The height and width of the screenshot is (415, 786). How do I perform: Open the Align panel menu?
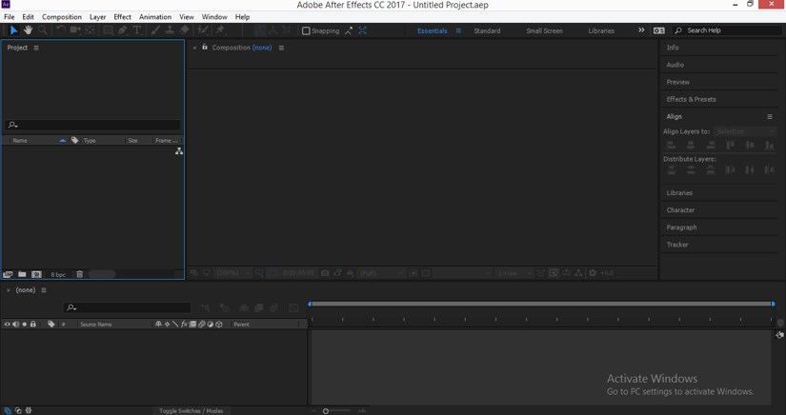(x=770, y=117)
